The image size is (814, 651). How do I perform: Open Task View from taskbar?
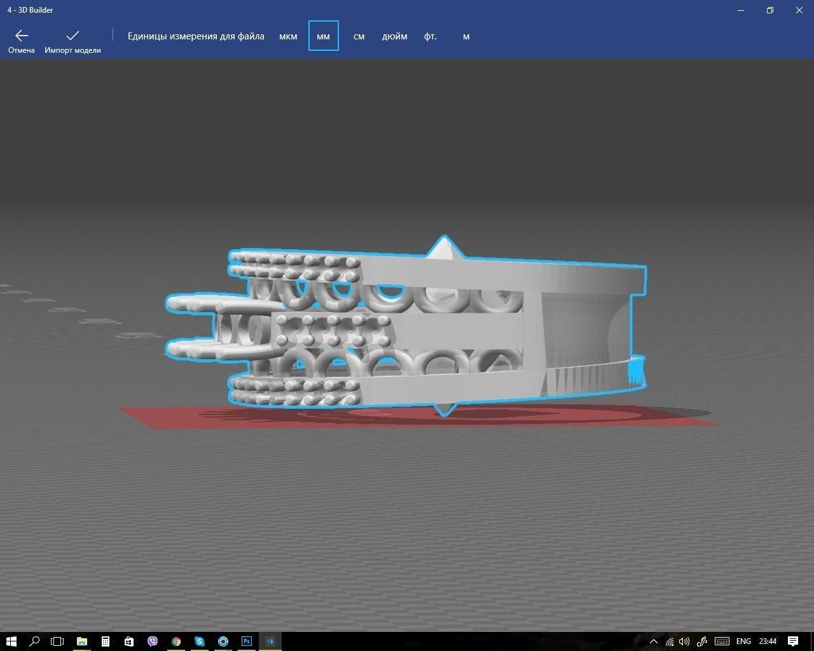(57, 641)
